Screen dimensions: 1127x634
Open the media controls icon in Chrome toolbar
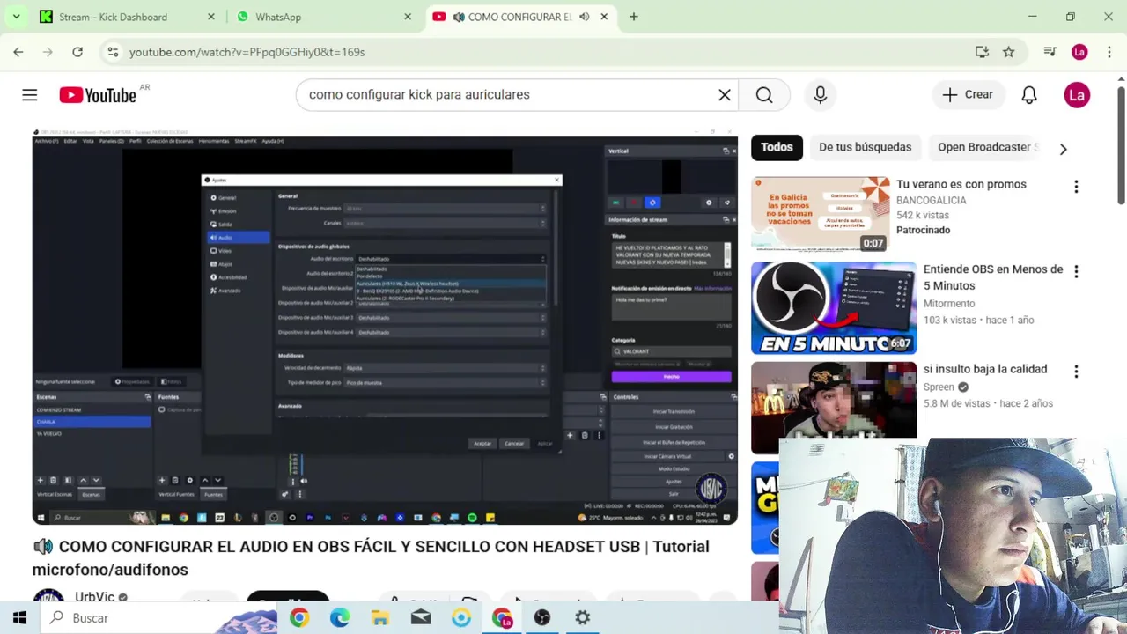click(1050, 52)
